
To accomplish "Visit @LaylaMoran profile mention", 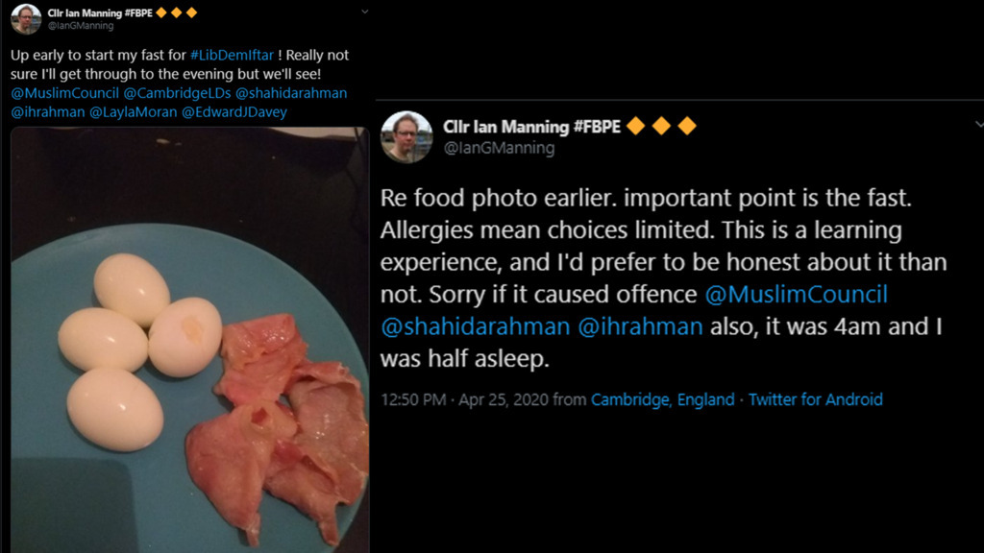I will [131, 112].
